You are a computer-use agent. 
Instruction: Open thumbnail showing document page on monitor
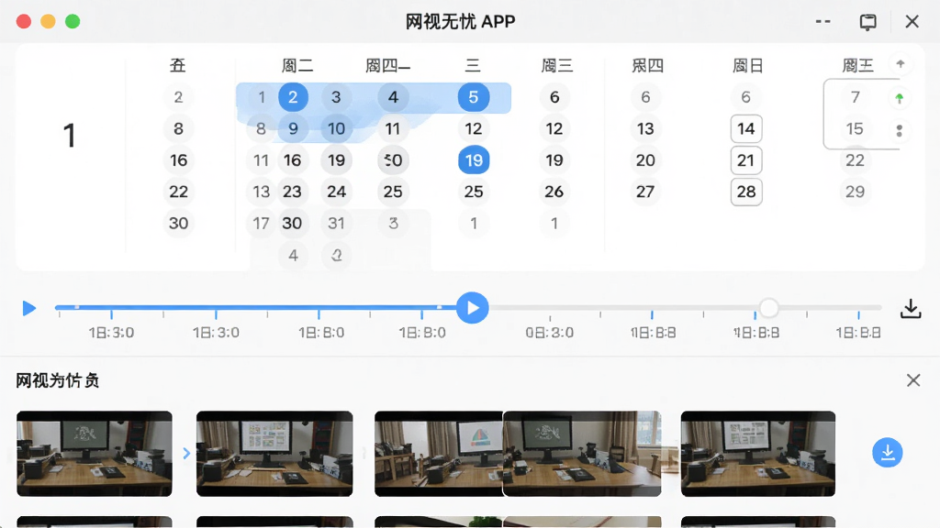click(x=757, y=454)
